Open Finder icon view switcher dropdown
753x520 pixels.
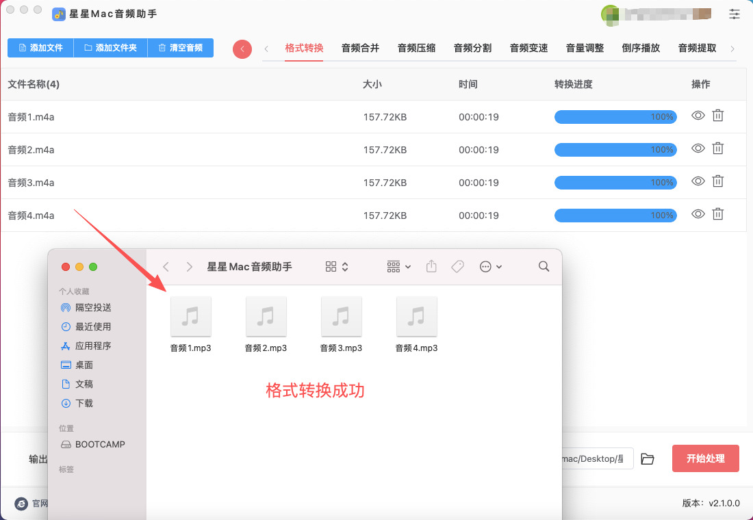point(337,267)
